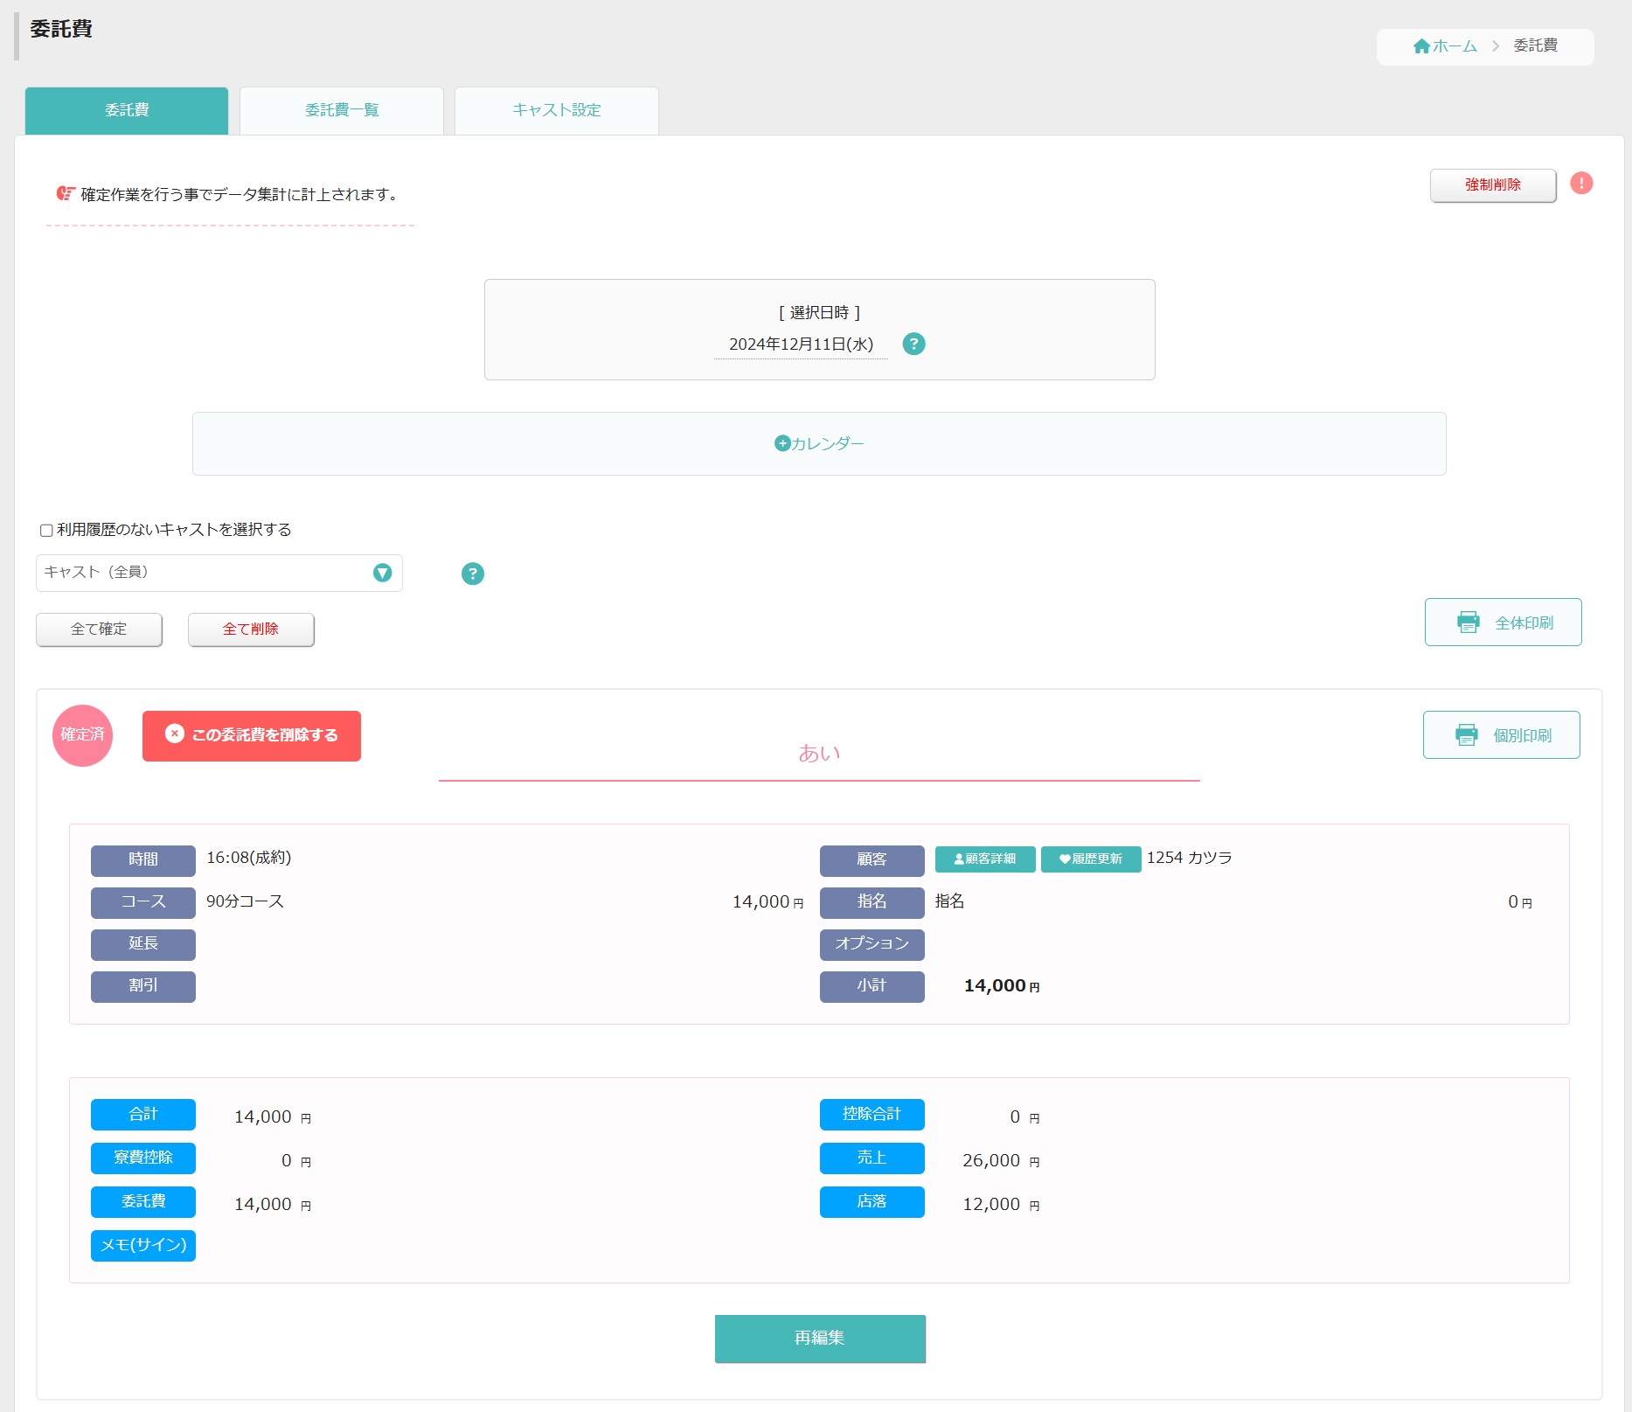
Task: Expand the カレンダー panel
Action: coord(819,444)
